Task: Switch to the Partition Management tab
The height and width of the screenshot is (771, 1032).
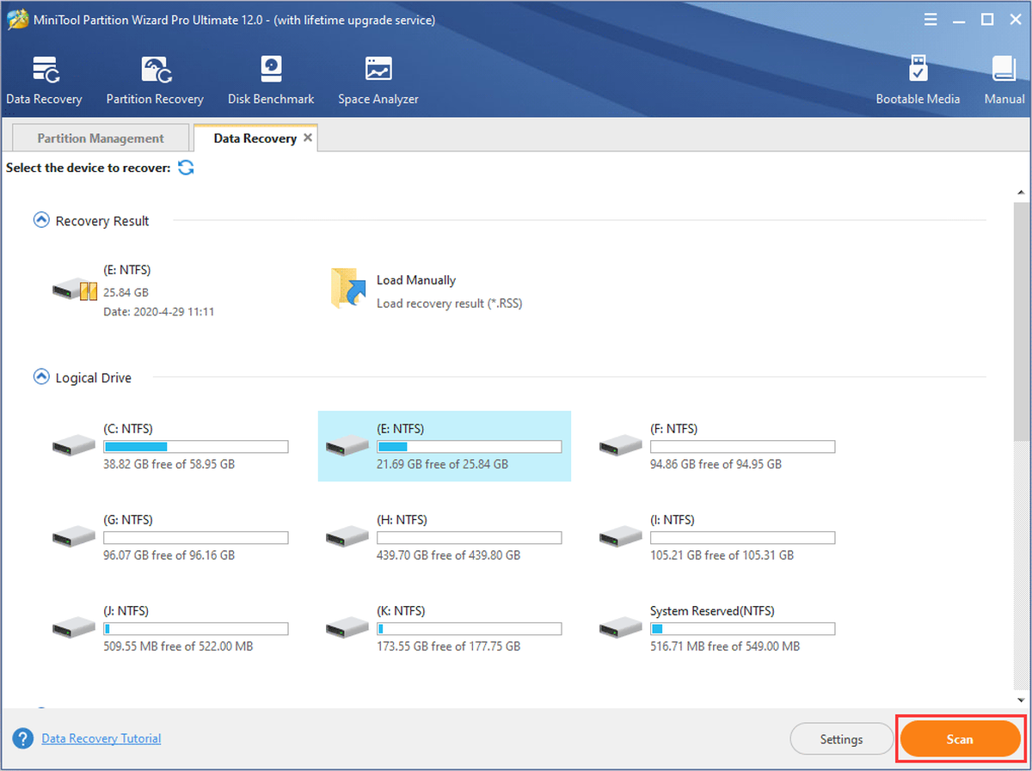Action: [101, 138]
